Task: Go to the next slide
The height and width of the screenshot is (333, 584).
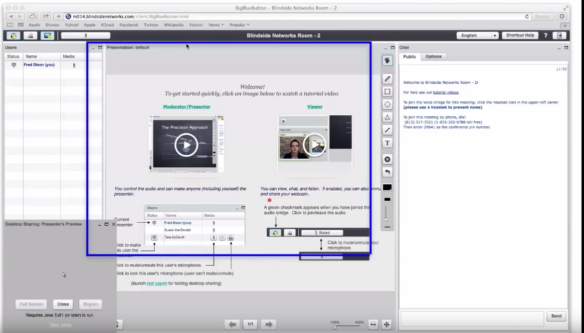Action: [268, 325]
